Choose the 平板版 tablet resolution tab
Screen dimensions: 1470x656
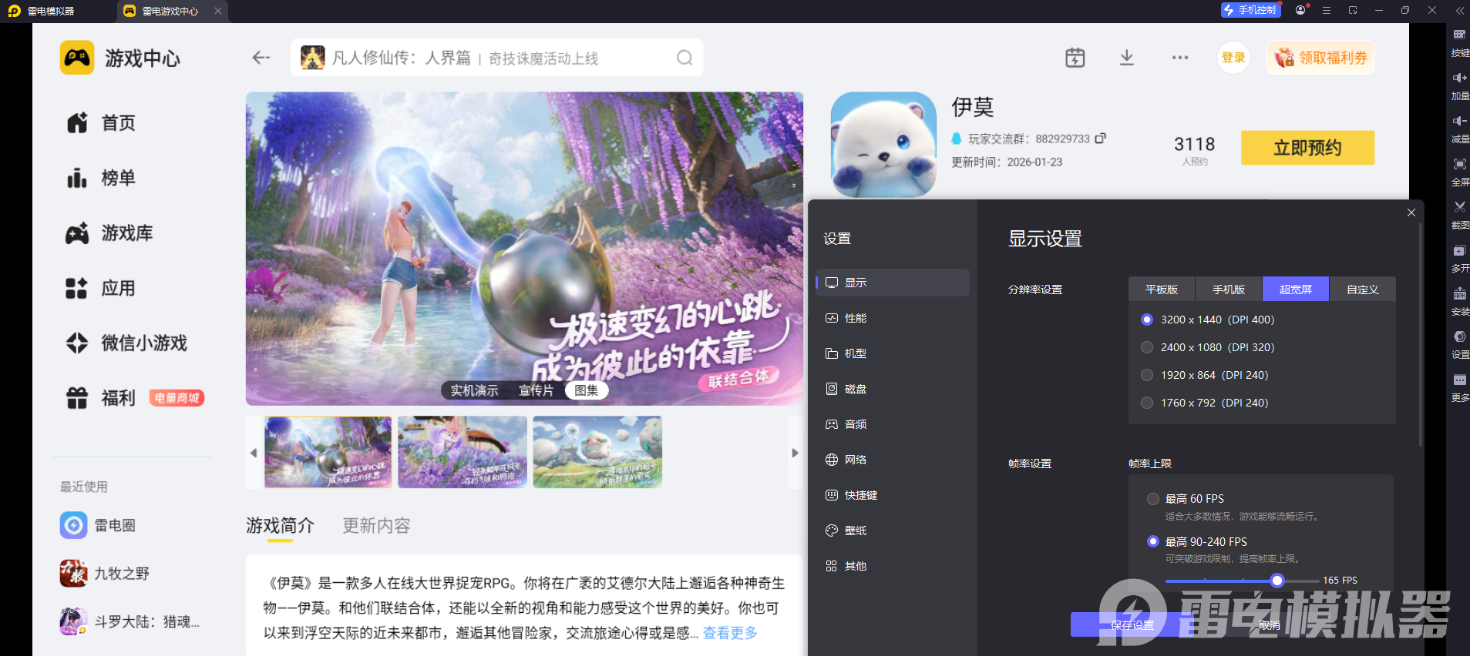point(1162,290)
